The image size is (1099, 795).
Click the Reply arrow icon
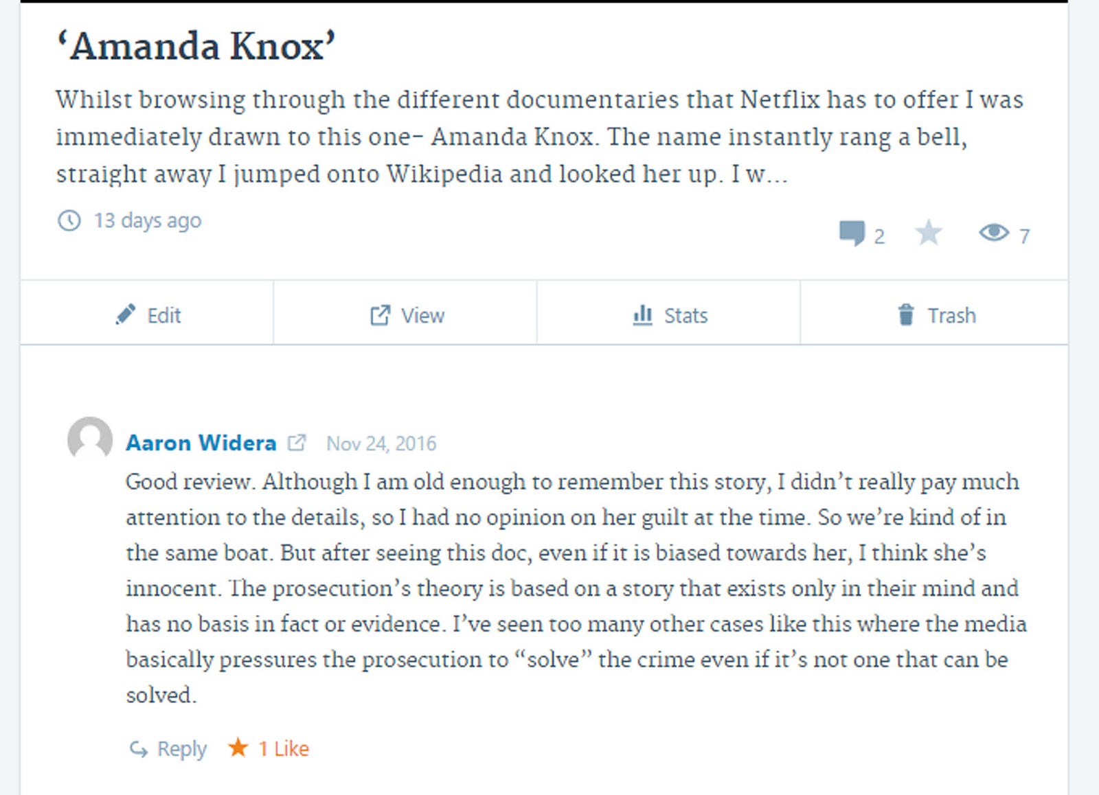pos(139,749)
